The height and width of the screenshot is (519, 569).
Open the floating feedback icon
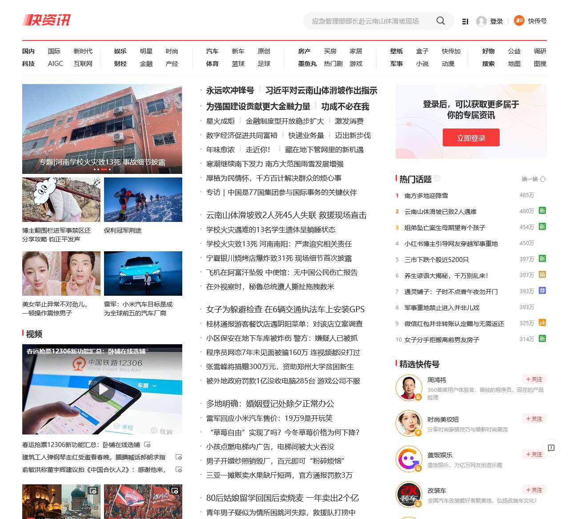click(x=551, y=448)
